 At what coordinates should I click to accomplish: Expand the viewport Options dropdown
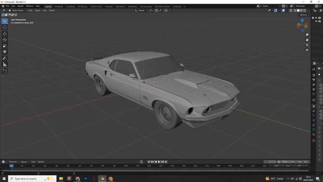point(304,15)
